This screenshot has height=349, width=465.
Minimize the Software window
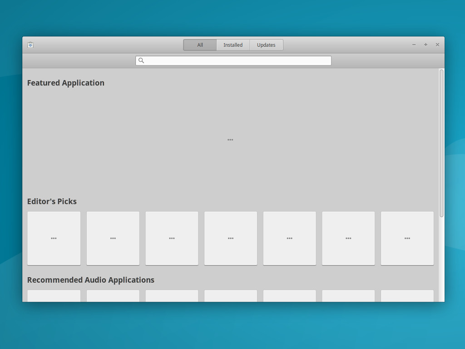coord(414,45)
